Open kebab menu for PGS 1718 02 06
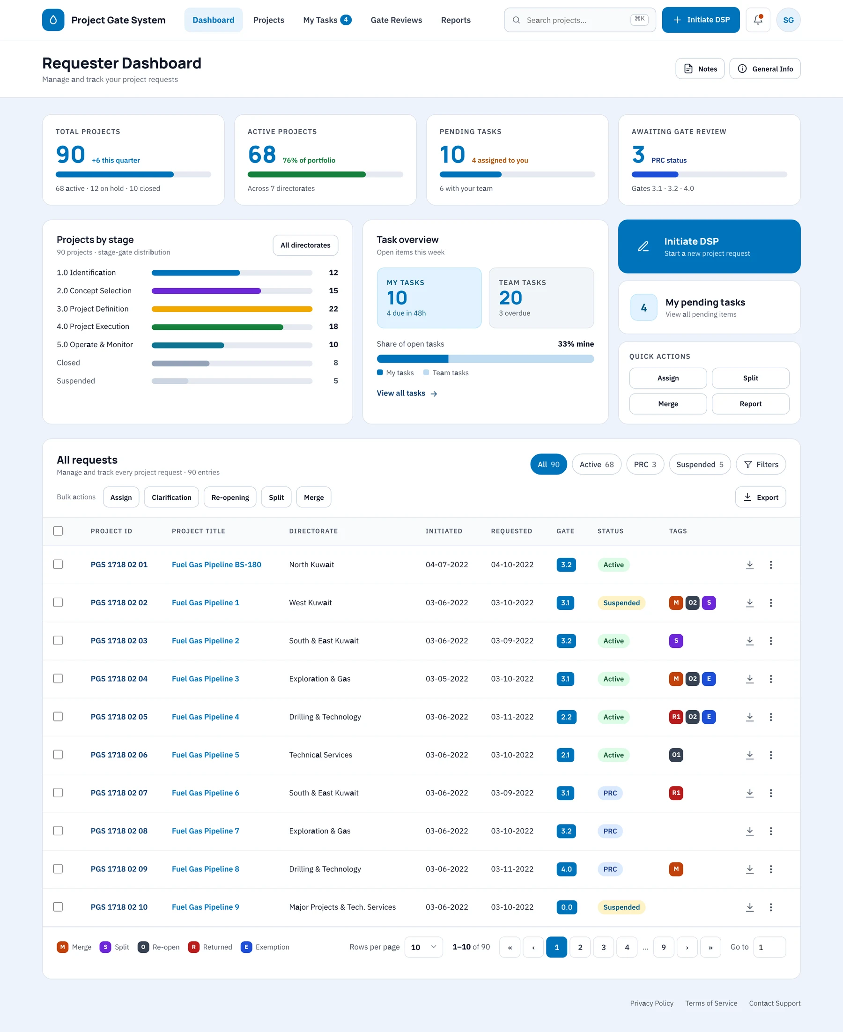This screenshot has height=1032, width=843. [771, 755]
